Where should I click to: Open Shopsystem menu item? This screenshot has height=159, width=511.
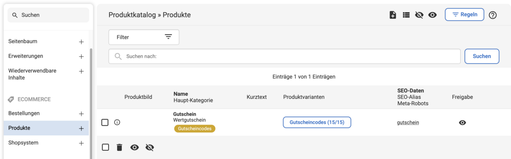pyautogui.click(x=23, y=143)
